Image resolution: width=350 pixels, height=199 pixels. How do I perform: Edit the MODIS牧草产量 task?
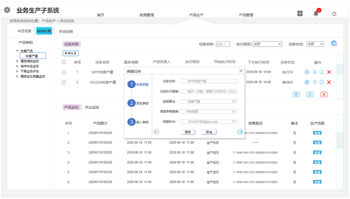[321, 82]
